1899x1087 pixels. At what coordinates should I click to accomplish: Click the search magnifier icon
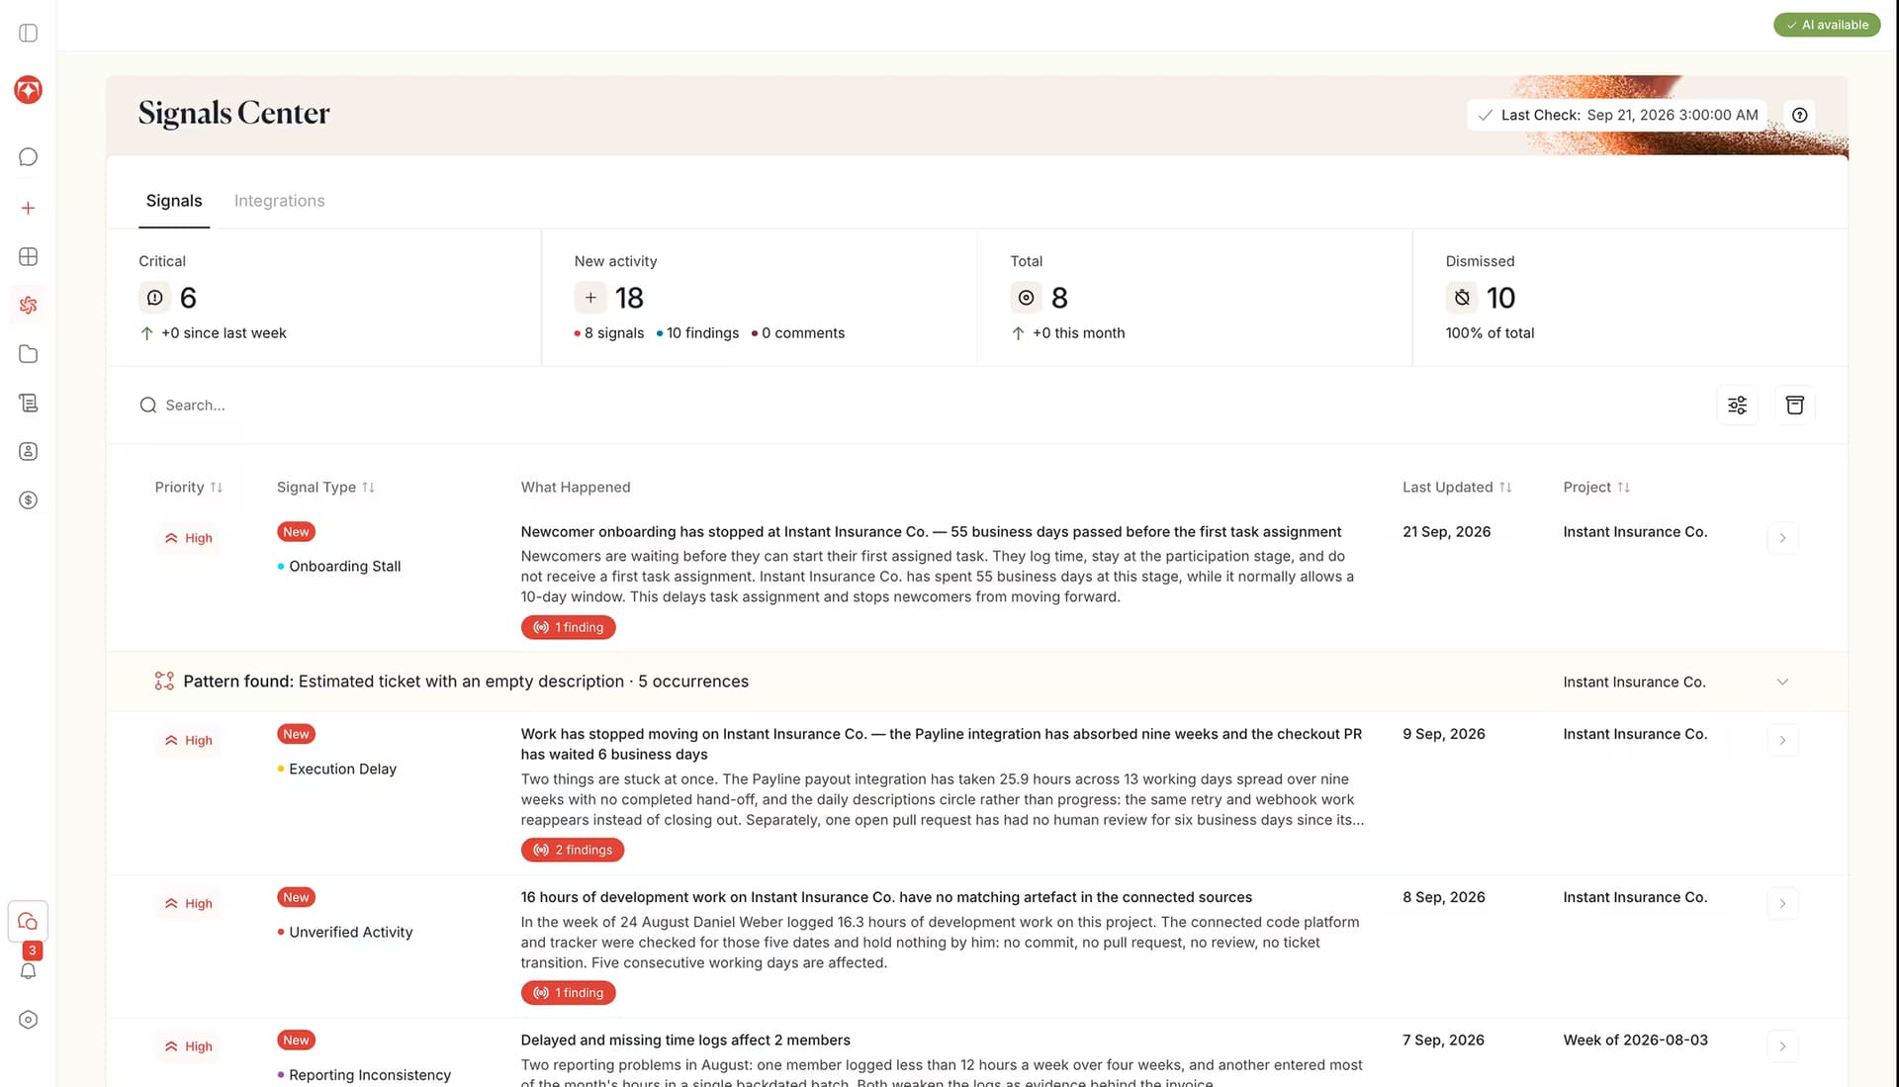pyautogui.click(x=148, y=406)
